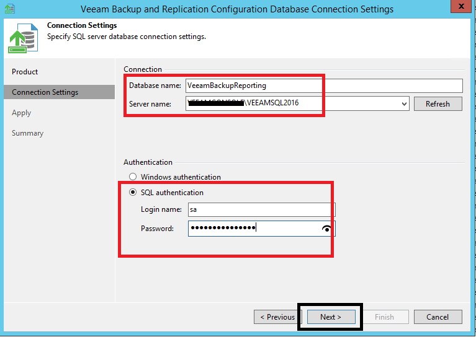Screen dimensions: 476x337
Task: Click the database upload wizard header icon
Action: 23,38
